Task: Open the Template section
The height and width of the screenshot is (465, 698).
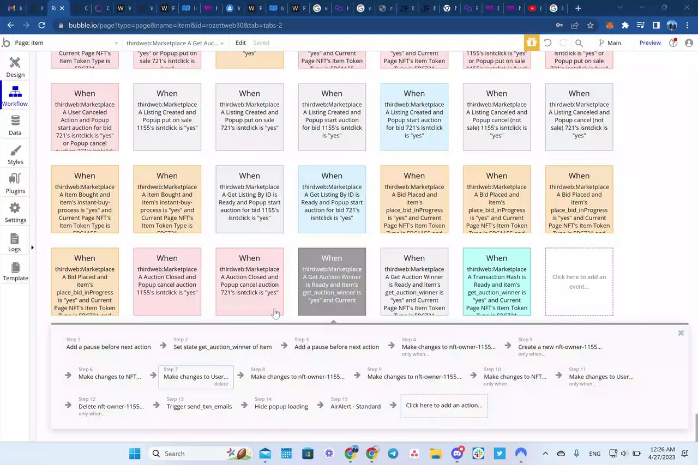Action: pyautogui.click(x=15, y=271)
